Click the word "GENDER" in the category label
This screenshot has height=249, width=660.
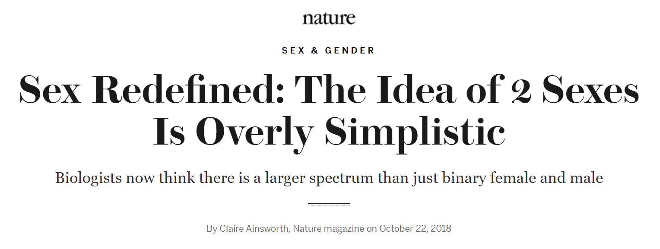[x=350, y=50]
